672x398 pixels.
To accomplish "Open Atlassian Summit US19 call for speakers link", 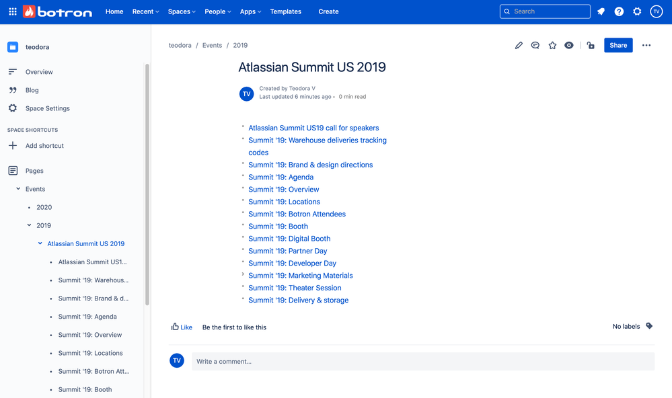I will 313,128.
